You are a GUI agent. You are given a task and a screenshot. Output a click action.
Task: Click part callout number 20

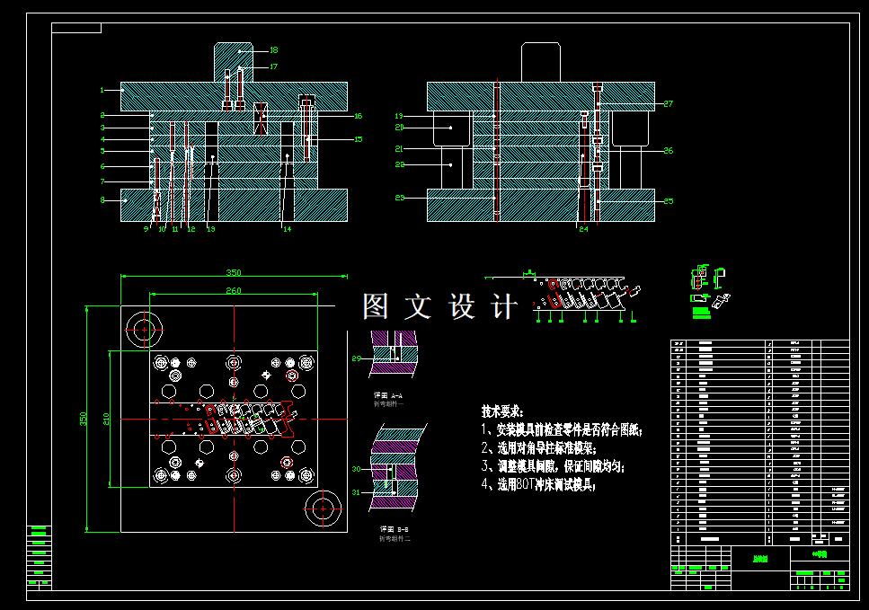pyautogui.click(x=400, y=128)
